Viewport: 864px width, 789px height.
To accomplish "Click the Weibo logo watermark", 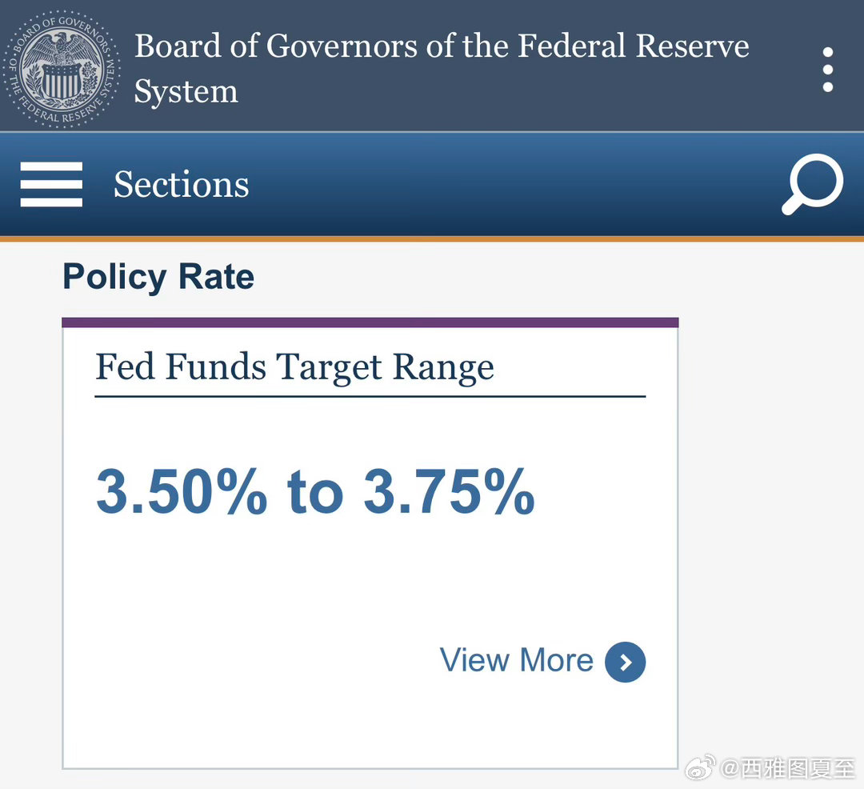I will pyautogui.click(x=701, y=770).
